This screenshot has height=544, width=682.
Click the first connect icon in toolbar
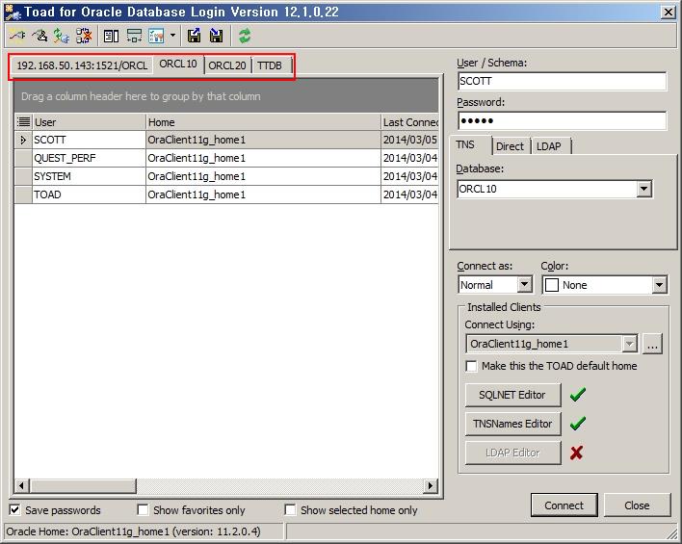[x=16, y=36]
